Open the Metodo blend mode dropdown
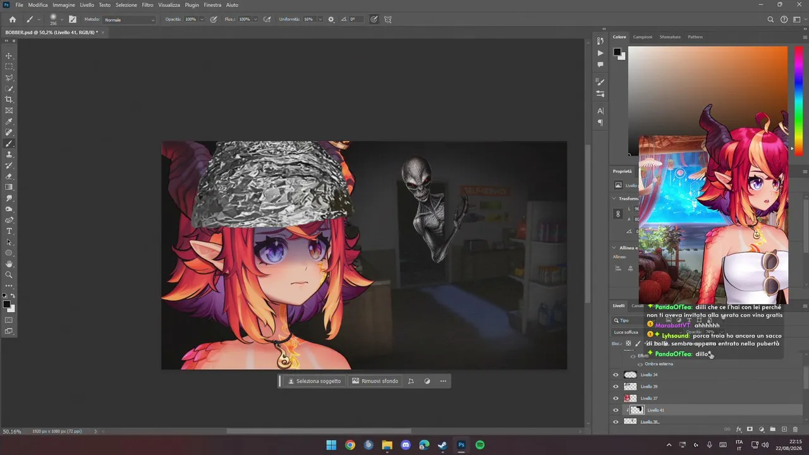This screenshot has height=455, width=809. pyautogui.click(x=130, y=20)
